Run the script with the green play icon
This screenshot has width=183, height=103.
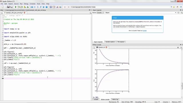[x=16, y=7]
